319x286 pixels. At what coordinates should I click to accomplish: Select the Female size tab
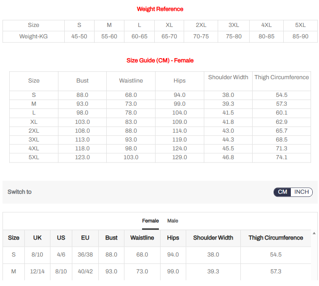click(150, 221)
